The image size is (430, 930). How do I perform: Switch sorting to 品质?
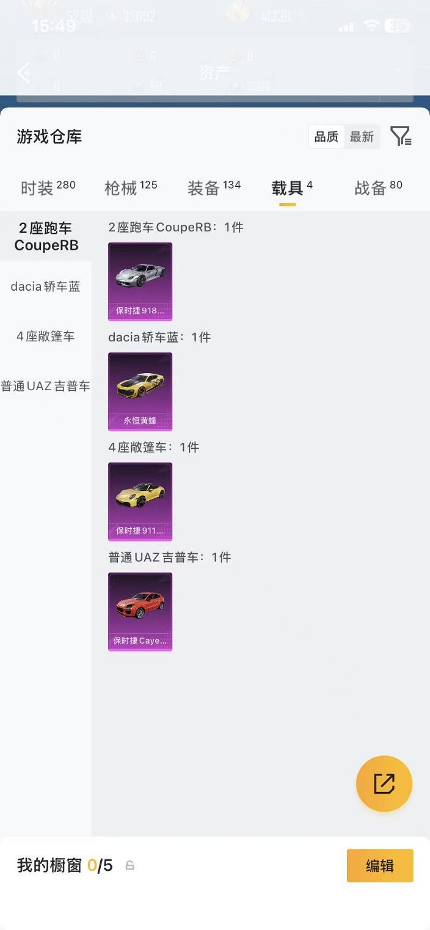(326, 137)
